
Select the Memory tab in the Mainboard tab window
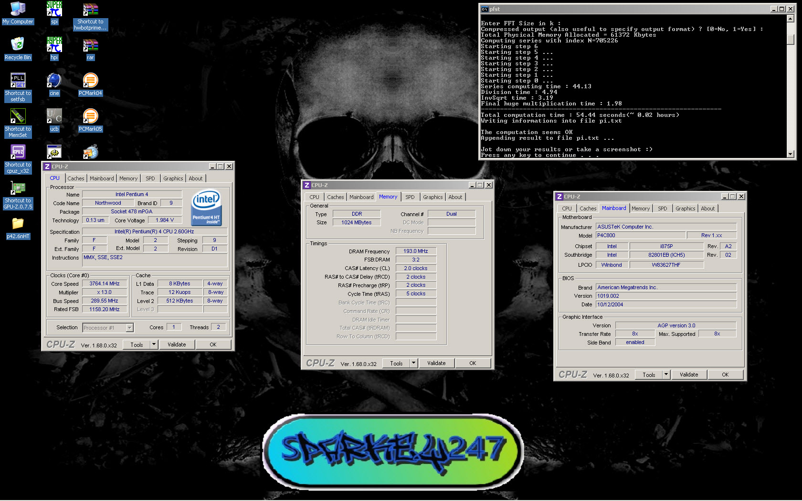(640, 209)
